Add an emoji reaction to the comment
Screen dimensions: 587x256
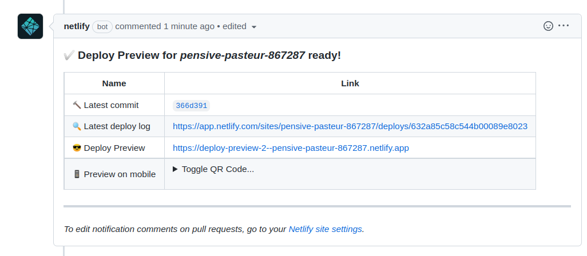point(548,26)
